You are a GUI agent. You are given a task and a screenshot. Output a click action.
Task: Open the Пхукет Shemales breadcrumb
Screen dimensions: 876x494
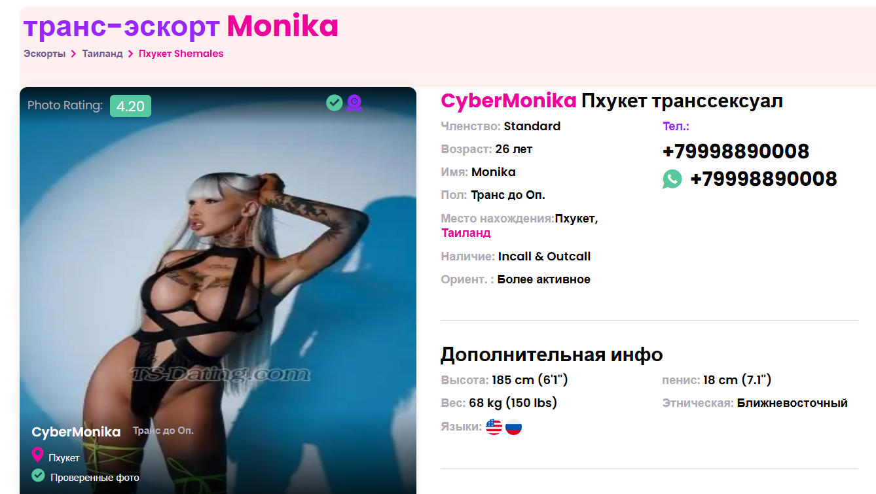click(181, 54)
